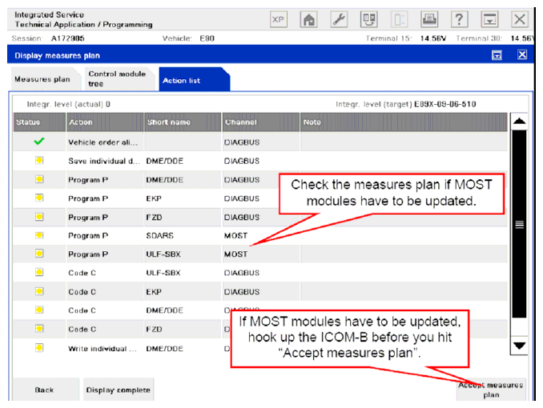Click the Vehicle E90 value
543x408 pixels.
click(x=207, y=38)
